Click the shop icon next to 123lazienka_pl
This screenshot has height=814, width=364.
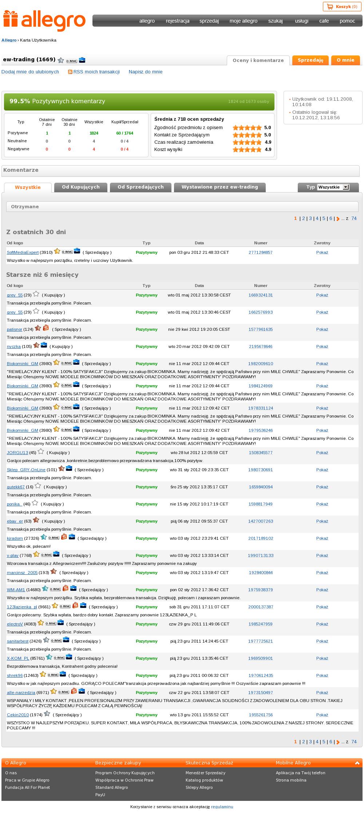point(75,605)
